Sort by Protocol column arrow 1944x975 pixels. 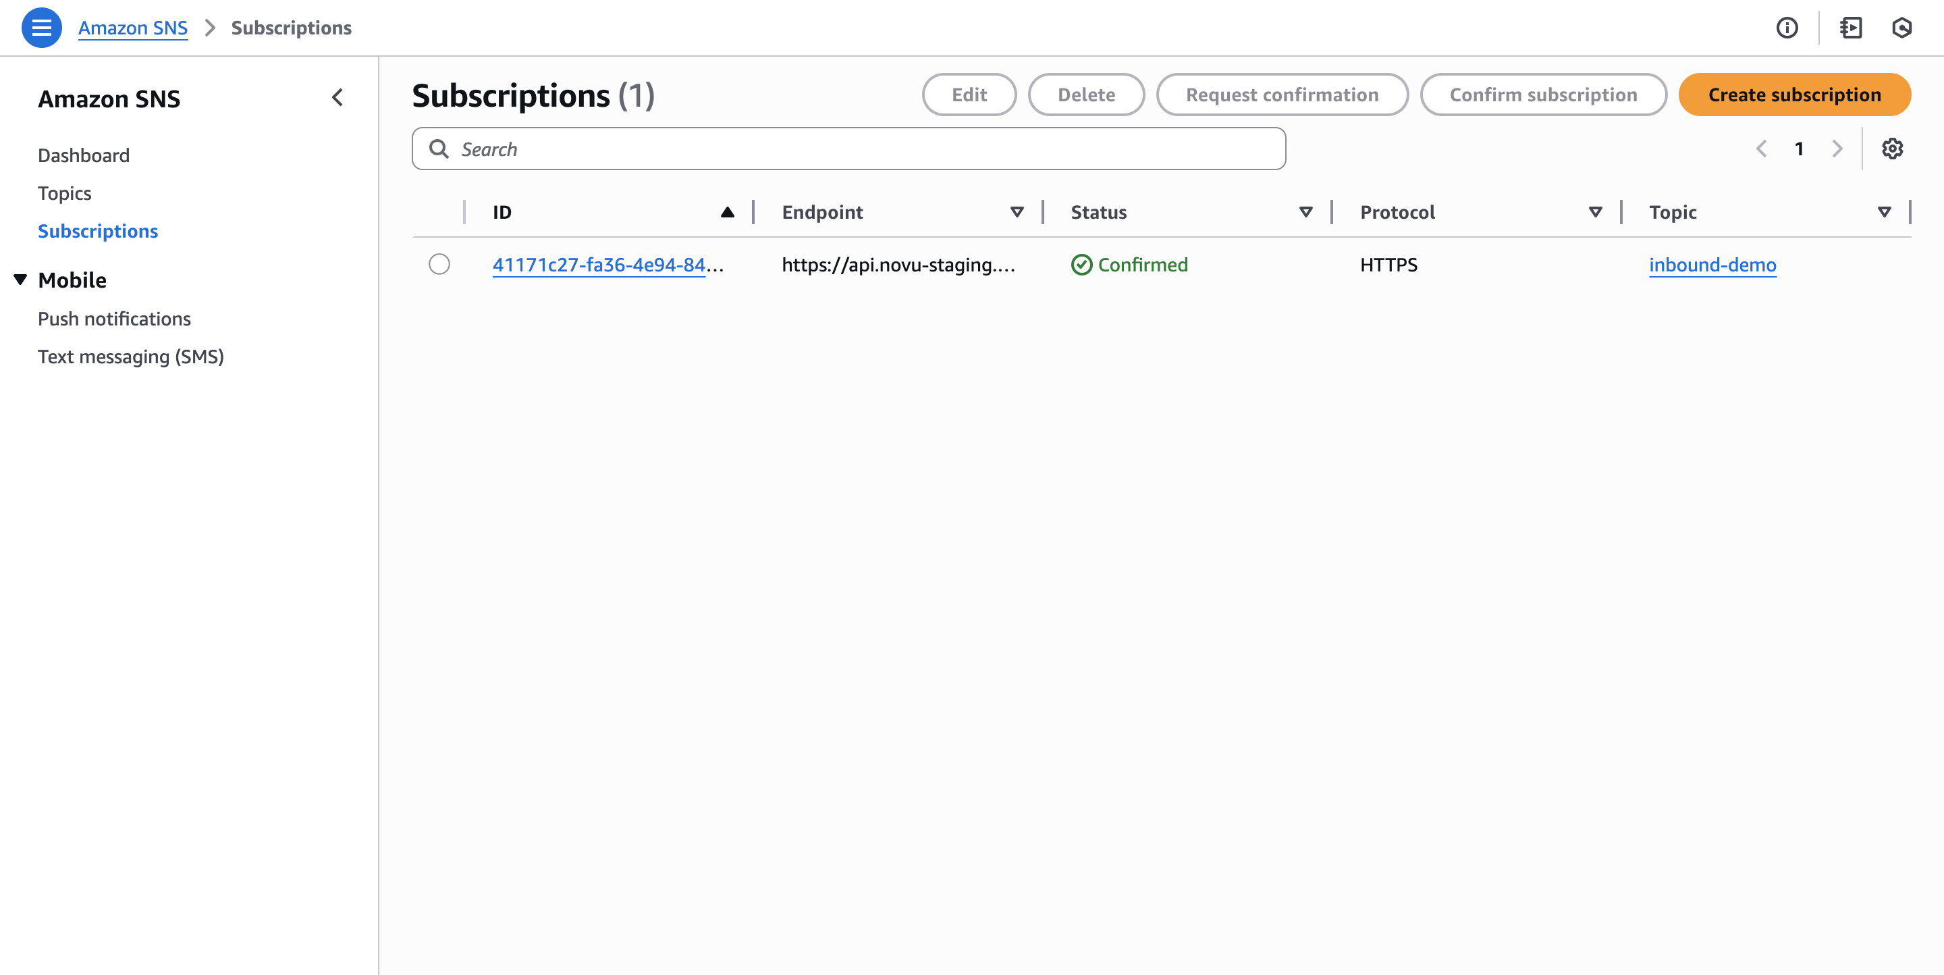(1594, 212)
